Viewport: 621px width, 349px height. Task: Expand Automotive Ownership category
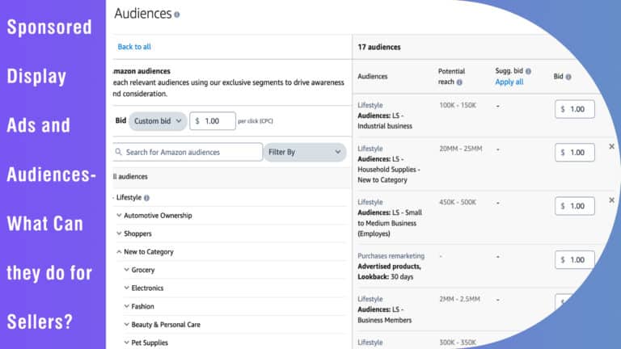pyautogui.click(x=119, y=215)
